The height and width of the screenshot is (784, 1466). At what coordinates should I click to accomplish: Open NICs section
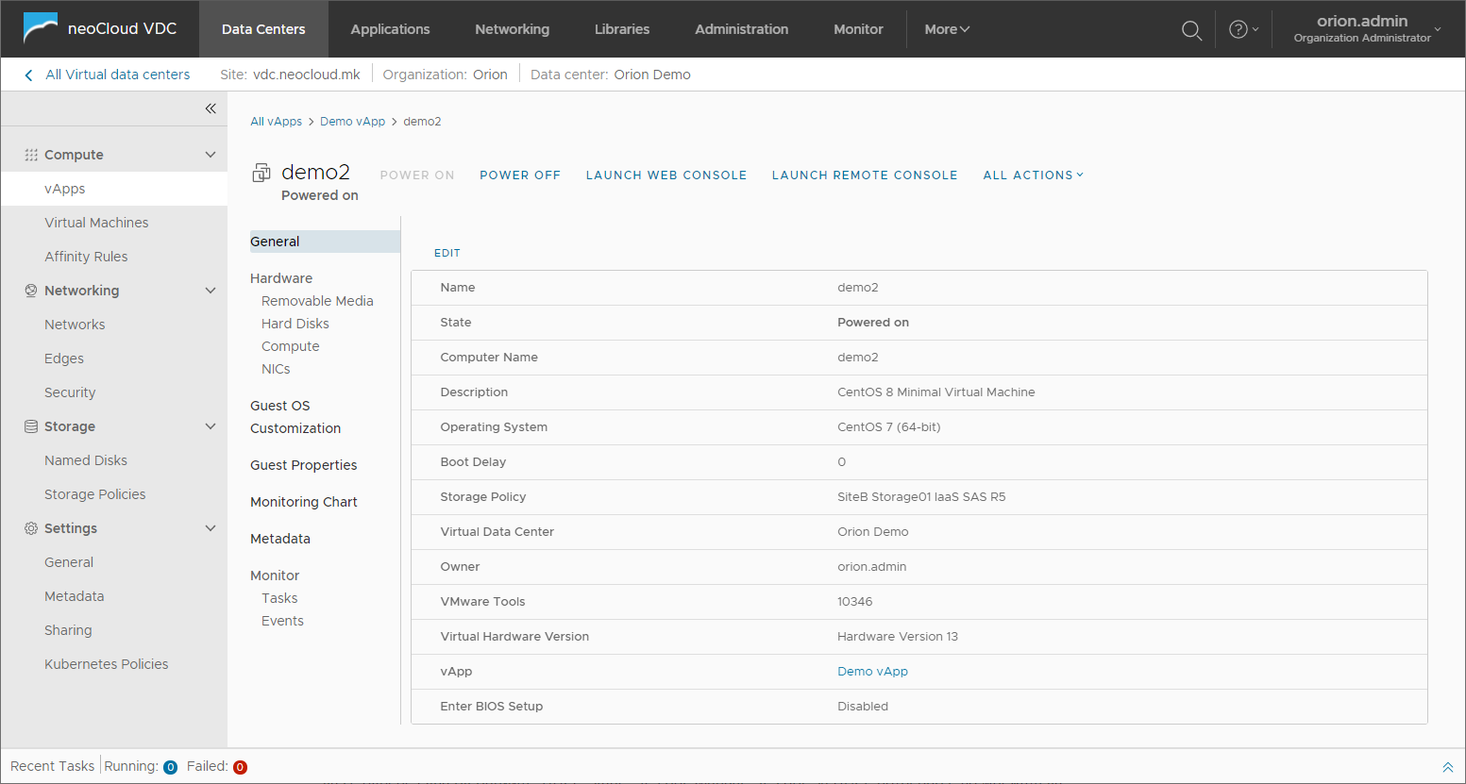pyautogui.click(x=276, y=369)
